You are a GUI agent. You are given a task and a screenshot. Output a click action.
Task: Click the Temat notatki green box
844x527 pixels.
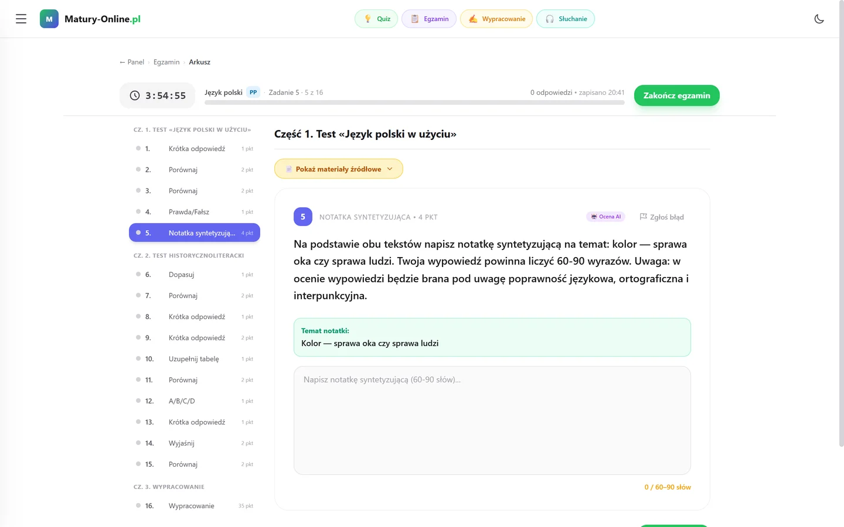click(x=492, y=337)
